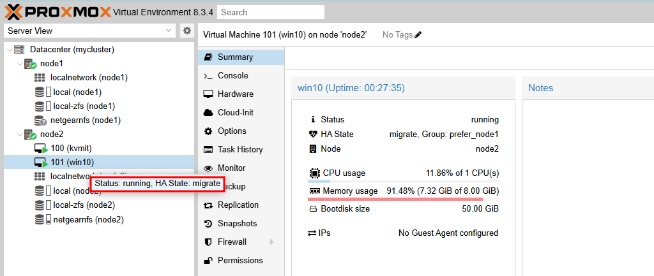Click the Proxmox logo

point(58,12)
